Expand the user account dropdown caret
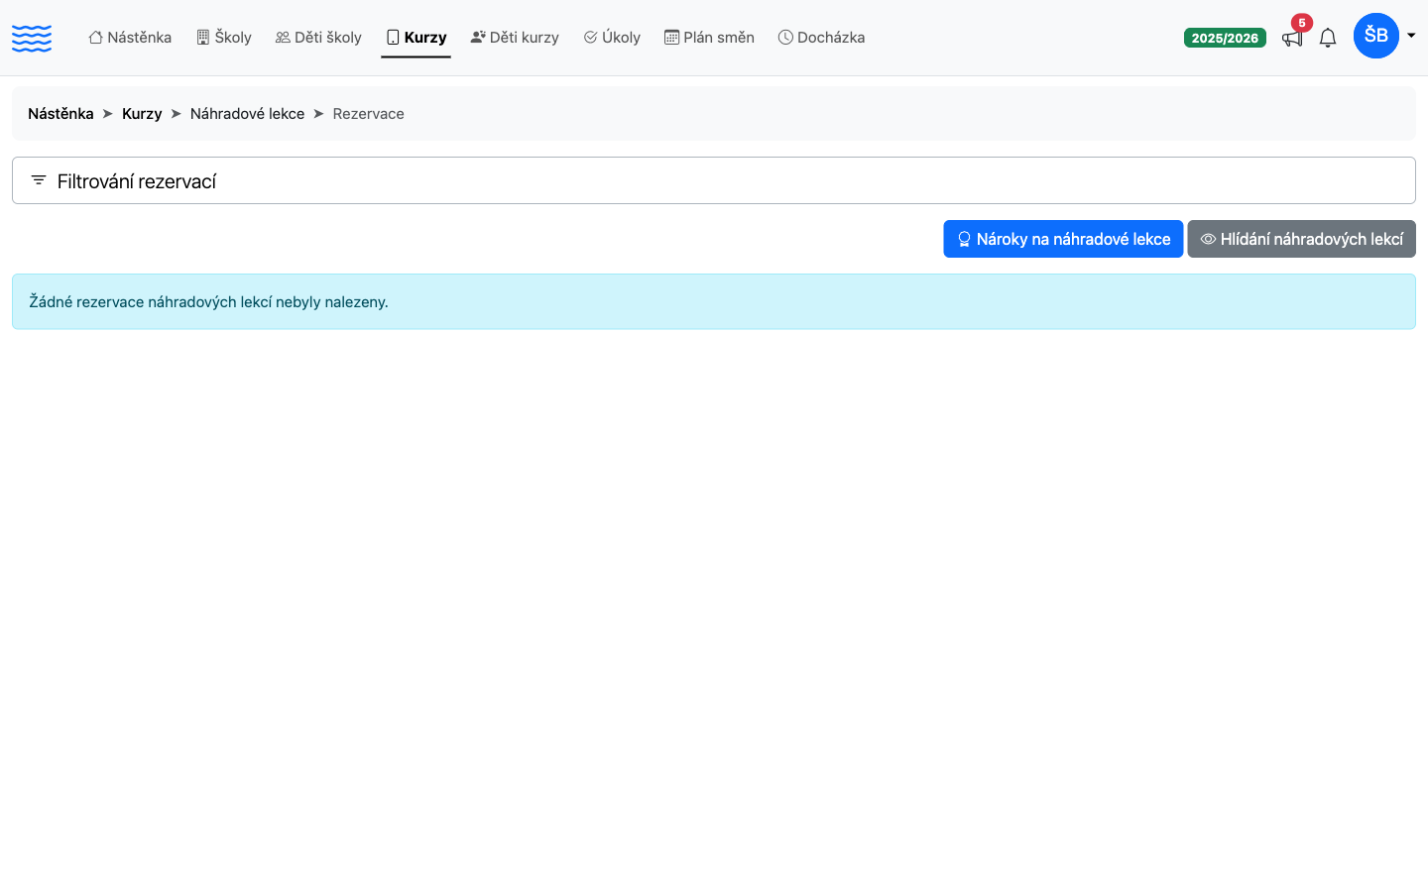This screenshot has width=1428, height=892. 1411,36
